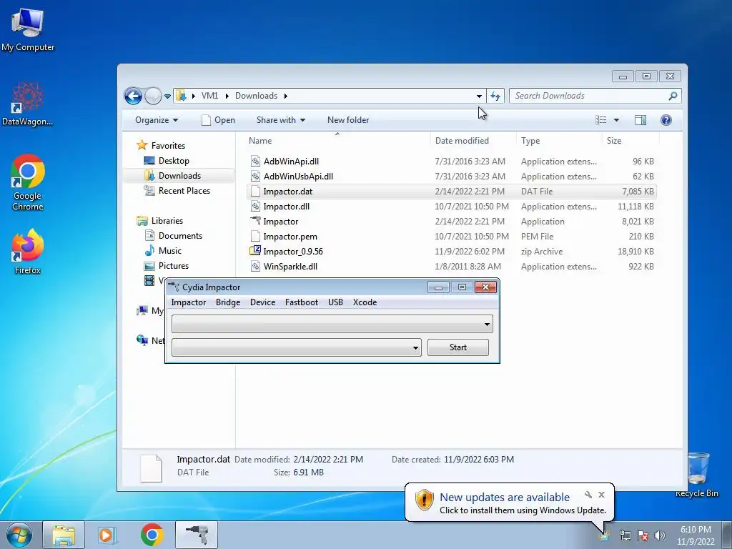The height and width of the screenshot is (549, 732).
Task: Sort files by Name column
Action: 337,141
